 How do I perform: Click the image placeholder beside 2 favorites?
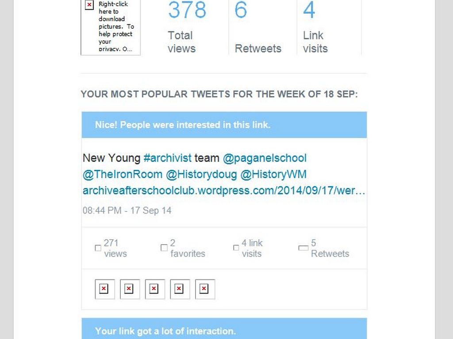click(x=164, y=248)
